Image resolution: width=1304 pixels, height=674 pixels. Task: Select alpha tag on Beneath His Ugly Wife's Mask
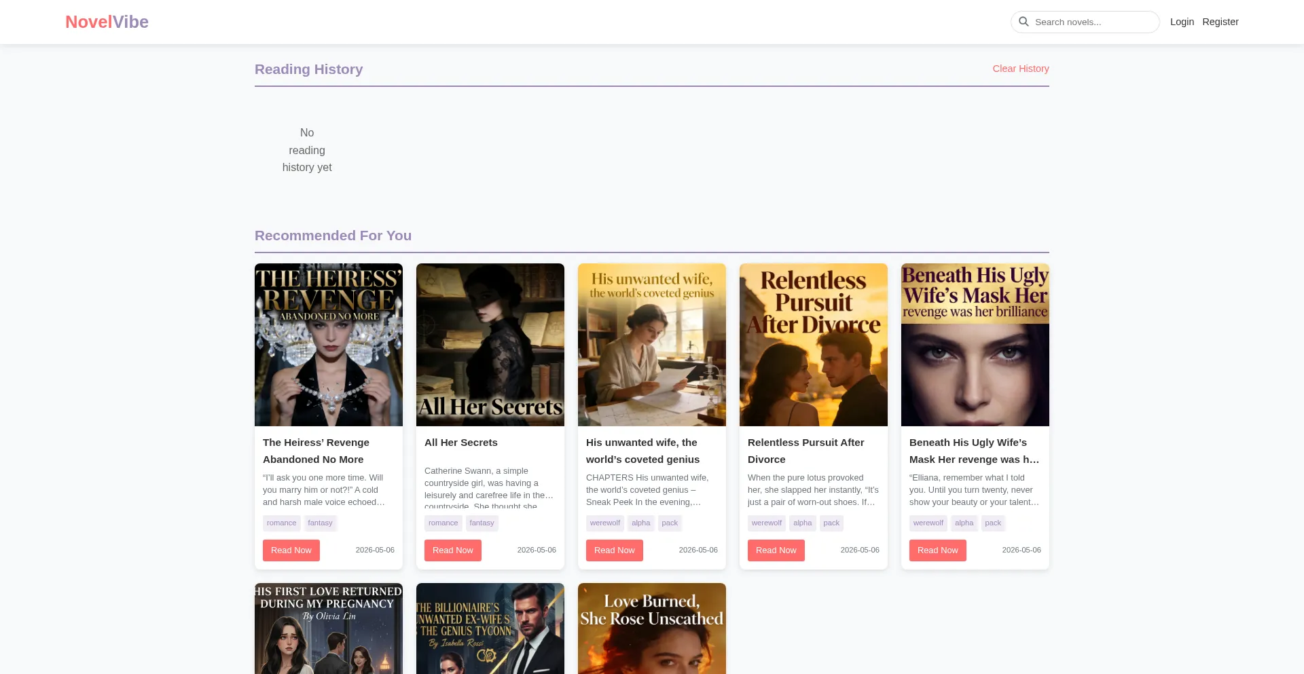pyautogui.click(x=964, y=523)
